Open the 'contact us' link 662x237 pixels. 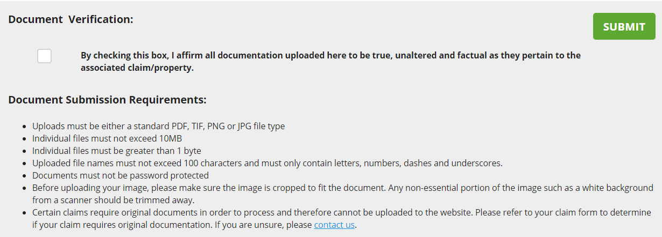click(x=334, y=225)
